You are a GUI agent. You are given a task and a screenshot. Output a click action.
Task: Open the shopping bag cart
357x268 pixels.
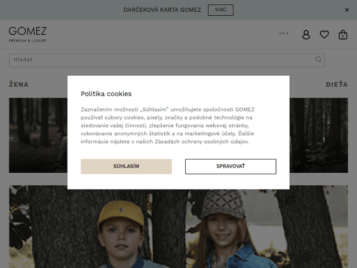[x=342, y=35]
